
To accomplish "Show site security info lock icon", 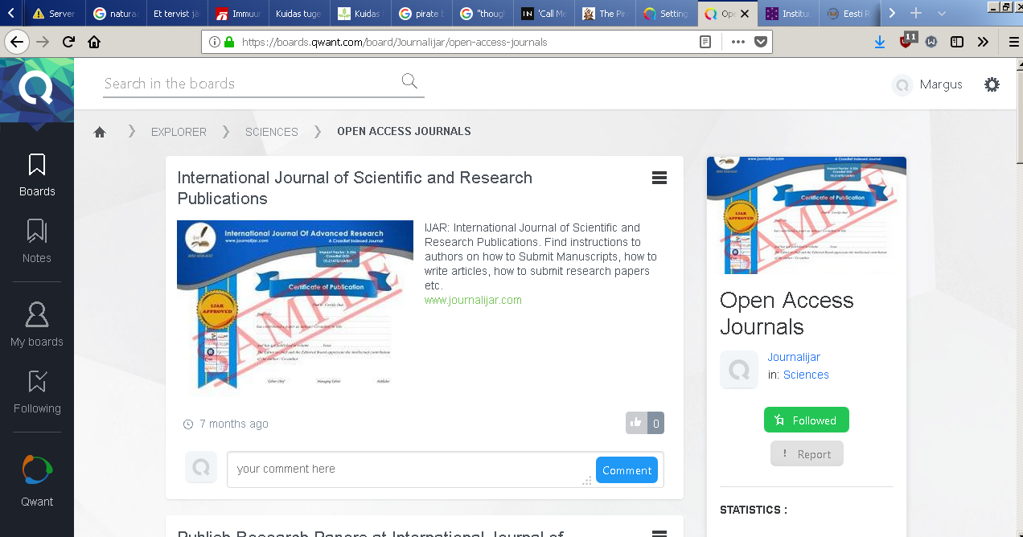I will click(x=229, y=42).
